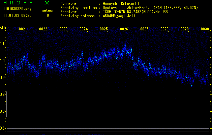
Task: Select the 0.7 kHz frequency label
Action: tap(3, 111)
